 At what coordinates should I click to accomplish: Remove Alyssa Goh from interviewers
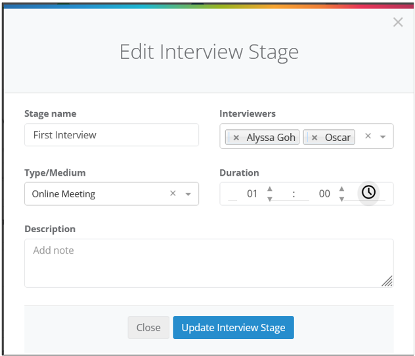coord(236,138)
